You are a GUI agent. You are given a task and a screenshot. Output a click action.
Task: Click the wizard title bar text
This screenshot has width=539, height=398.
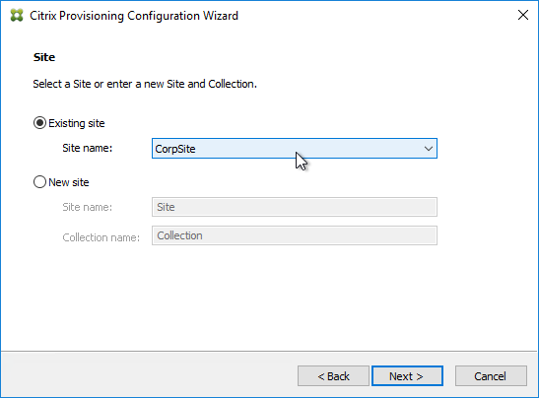click(134, 16)
